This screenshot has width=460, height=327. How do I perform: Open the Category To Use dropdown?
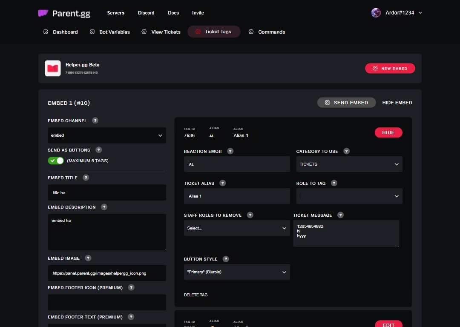point(349,164)
